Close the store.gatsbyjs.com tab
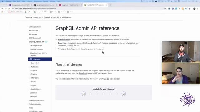 coord(31,5)
